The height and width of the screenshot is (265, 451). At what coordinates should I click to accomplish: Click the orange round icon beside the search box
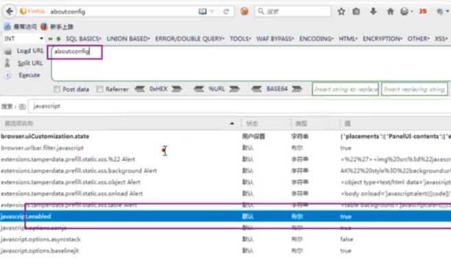[244, 12]
